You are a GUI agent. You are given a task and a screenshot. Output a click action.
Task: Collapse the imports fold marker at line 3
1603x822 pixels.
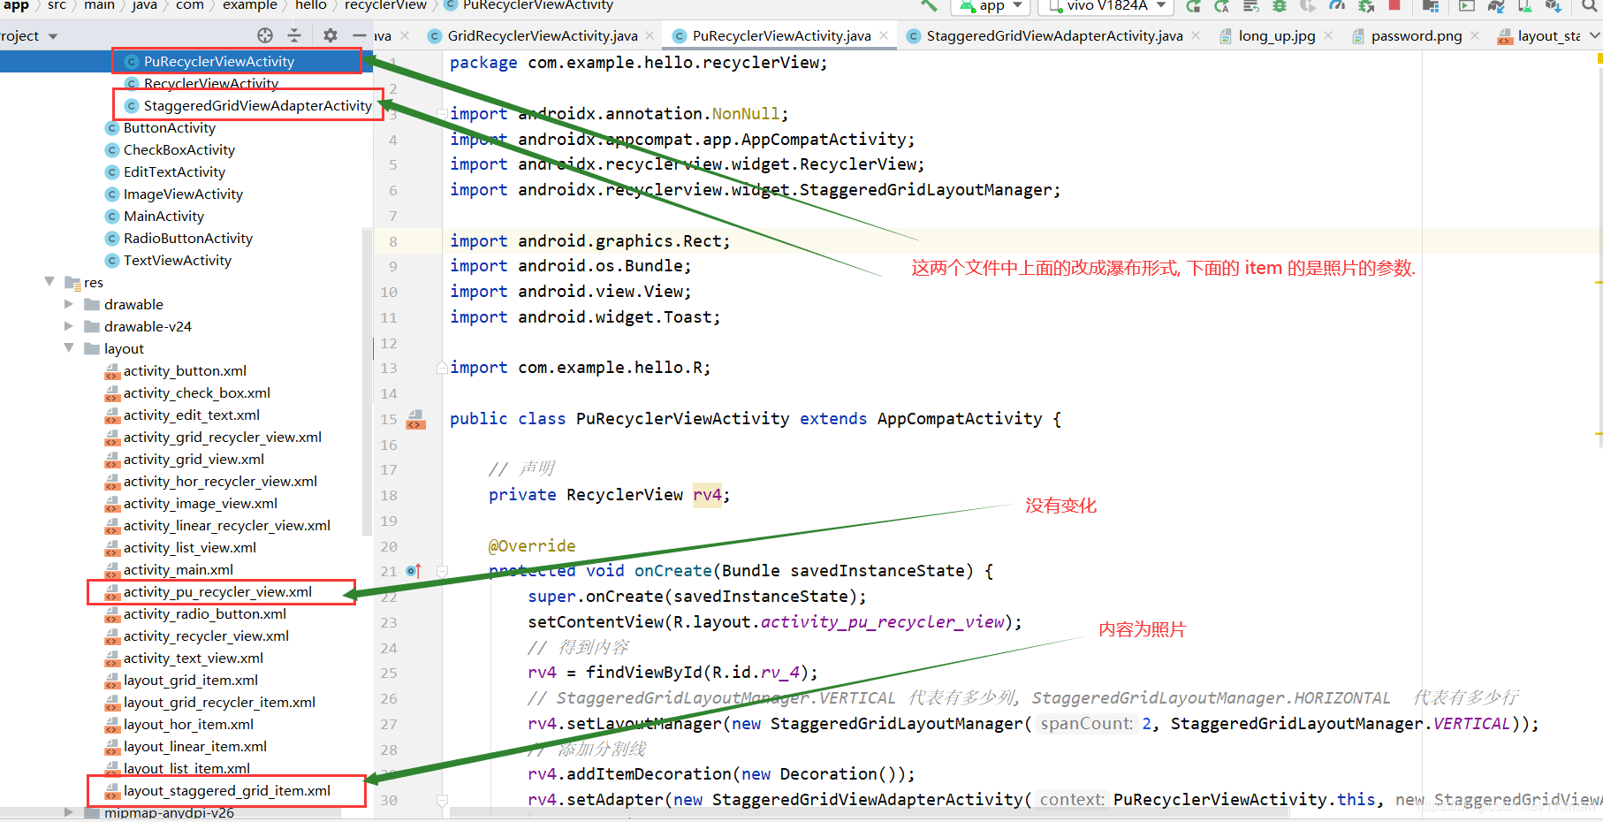(x=442, y=113)
